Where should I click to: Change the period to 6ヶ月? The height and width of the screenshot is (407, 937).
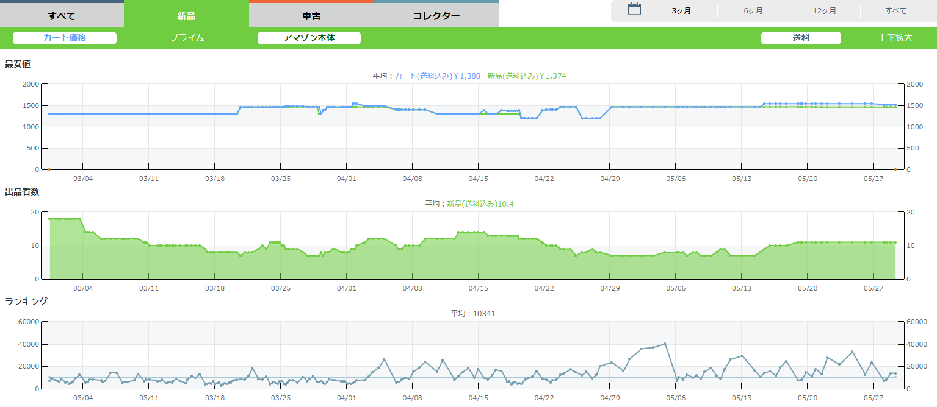(753, 11)
